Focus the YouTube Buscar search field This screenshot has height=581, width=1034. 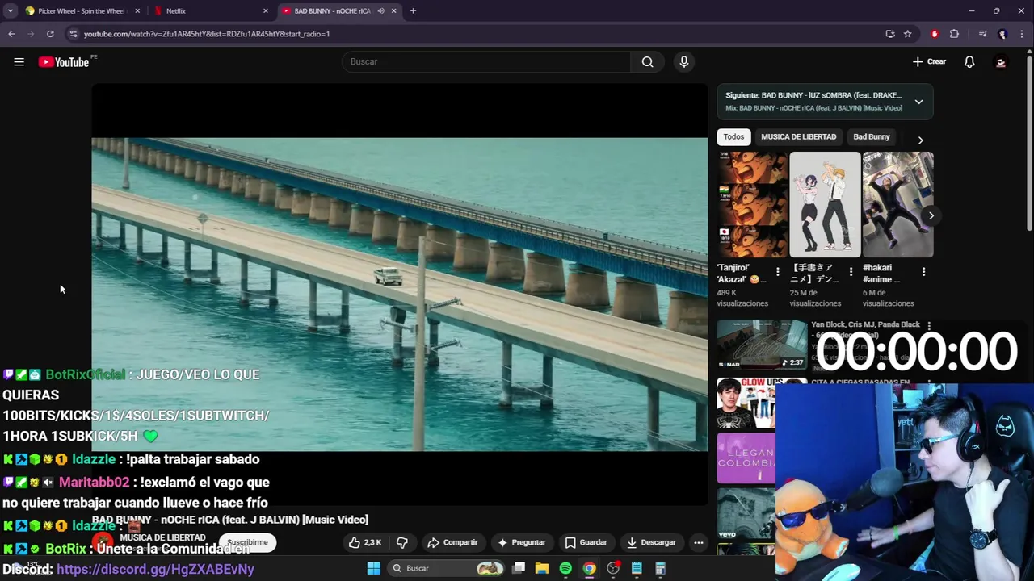click(x=486, y=61)
